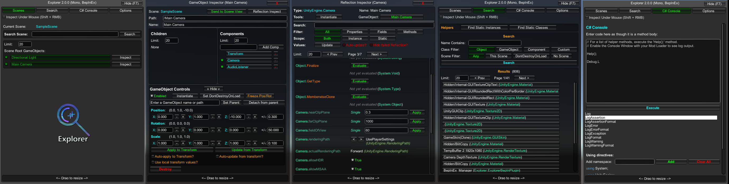Click the Search Scene input field
The image size is (729, 184).
[x=75, y=34]
